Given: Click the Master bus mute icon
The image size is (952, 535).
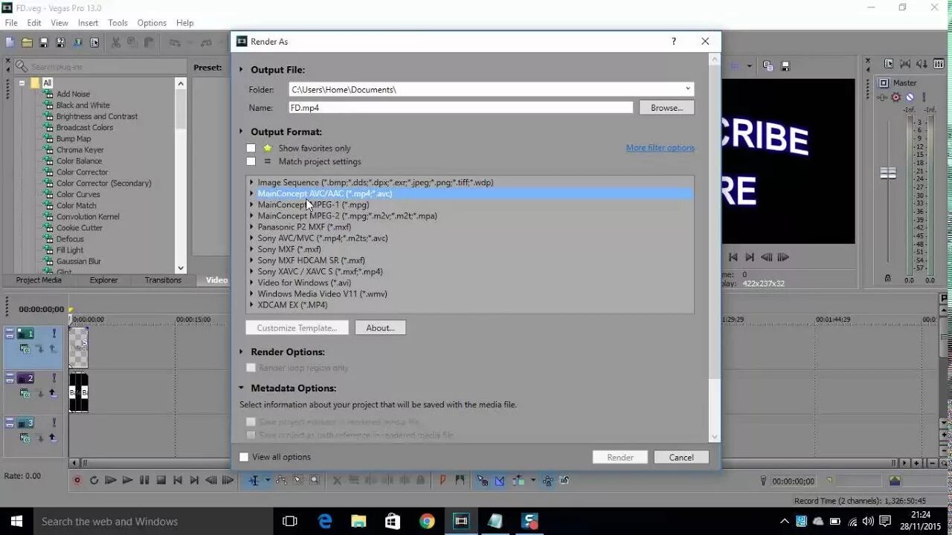Looking at the screenshot, I should pyautogui.click(x=910, y=97).
